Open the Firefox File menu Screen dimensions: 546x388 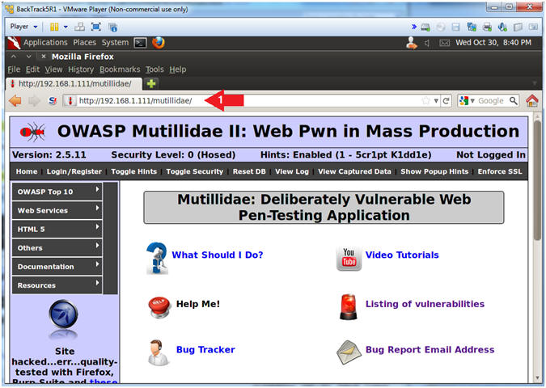[14, 70]
